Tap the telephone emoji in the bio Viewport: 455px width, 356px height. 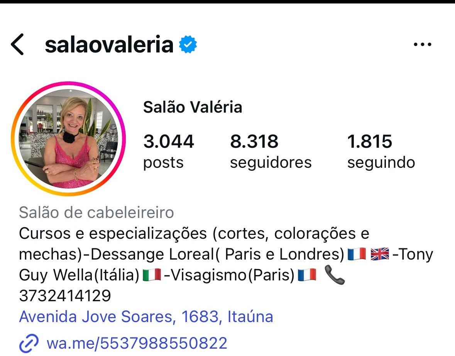click(334, 275)
